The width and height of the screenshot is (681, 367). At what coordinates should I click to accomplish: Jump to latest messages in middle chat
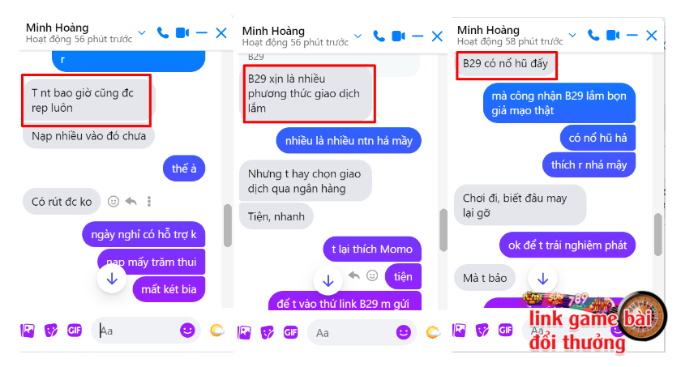coord(328,281)
